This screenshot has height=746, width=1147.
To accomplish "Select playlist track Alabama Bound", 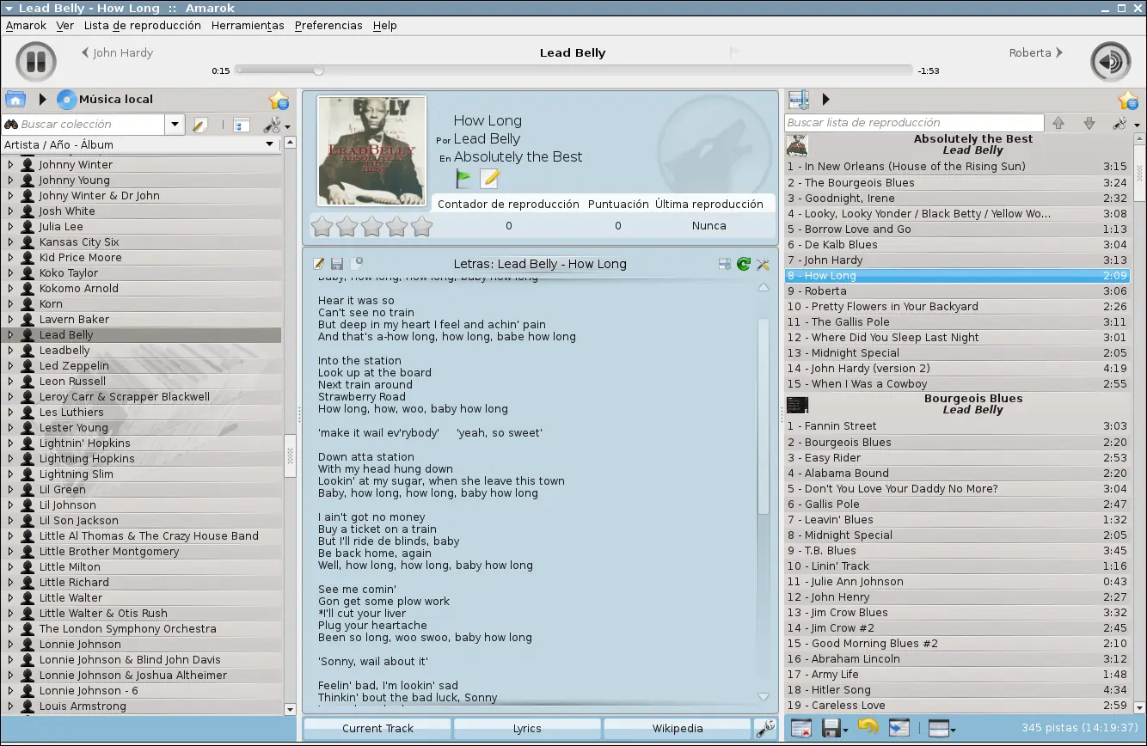I will 958,474.
